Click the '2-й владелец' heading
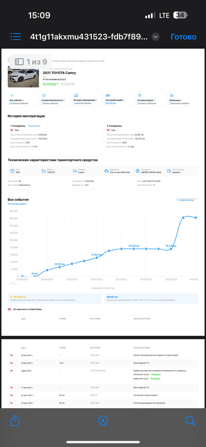This screenshot has height=447, width=206. 114,126
